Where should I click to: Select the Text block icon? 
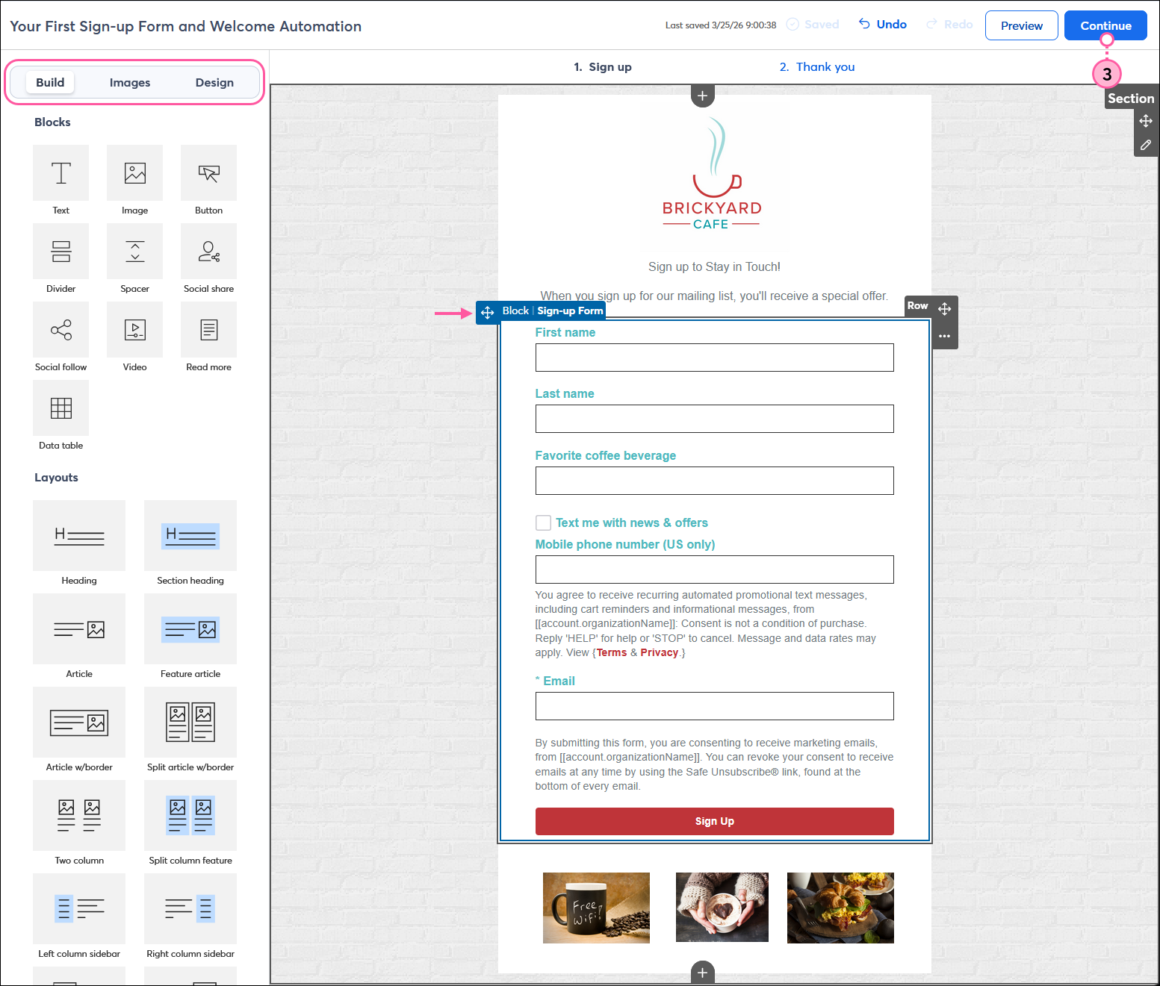(x=61, y=172)
